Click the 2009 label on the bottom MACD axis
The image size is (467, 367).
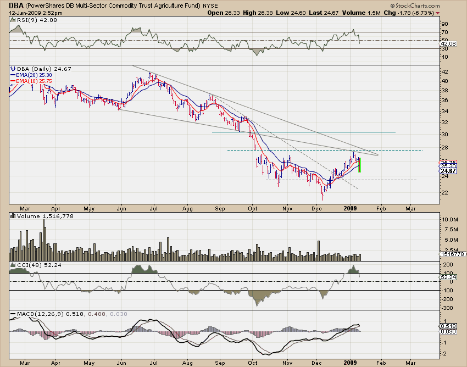351,363
